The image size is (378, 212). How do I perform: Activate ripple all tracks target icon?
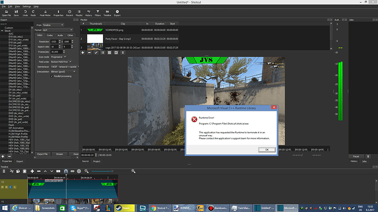79,171
